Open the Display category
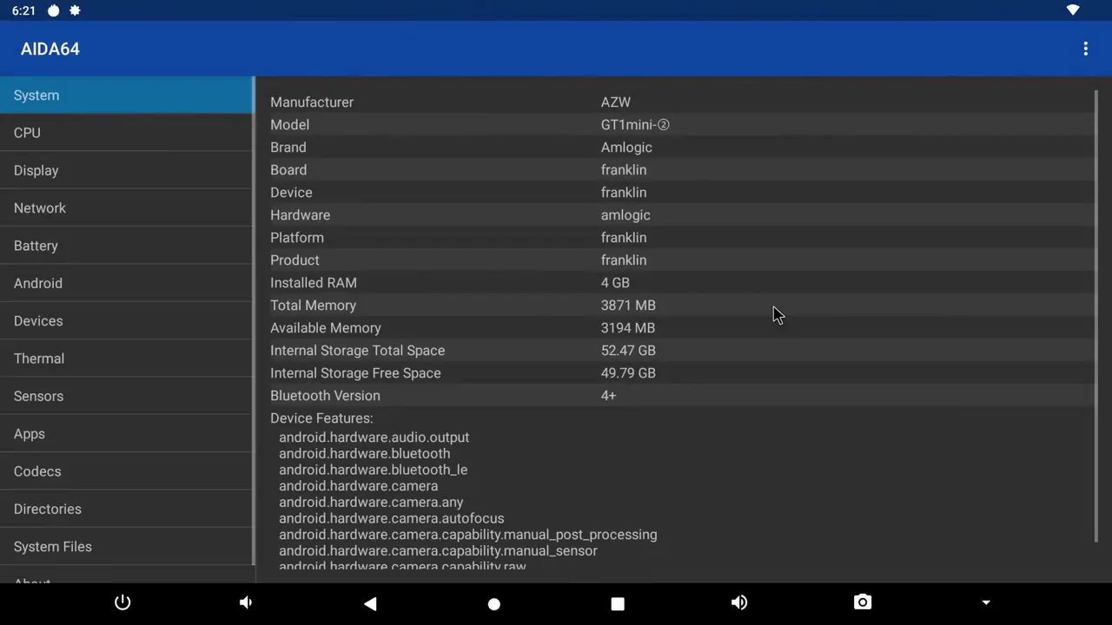The width and height of the screenshot is (1112, 625). coord(126,170)
